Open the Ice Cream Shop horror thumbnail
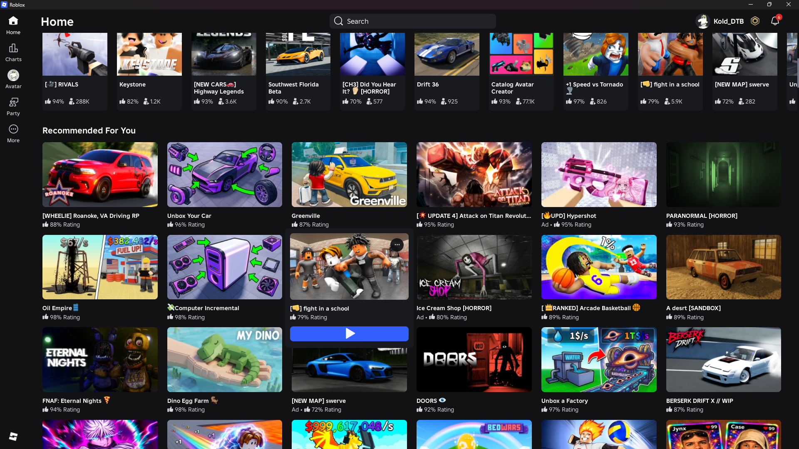Screen dimensions: 799x449 click(x=474, y=267)
